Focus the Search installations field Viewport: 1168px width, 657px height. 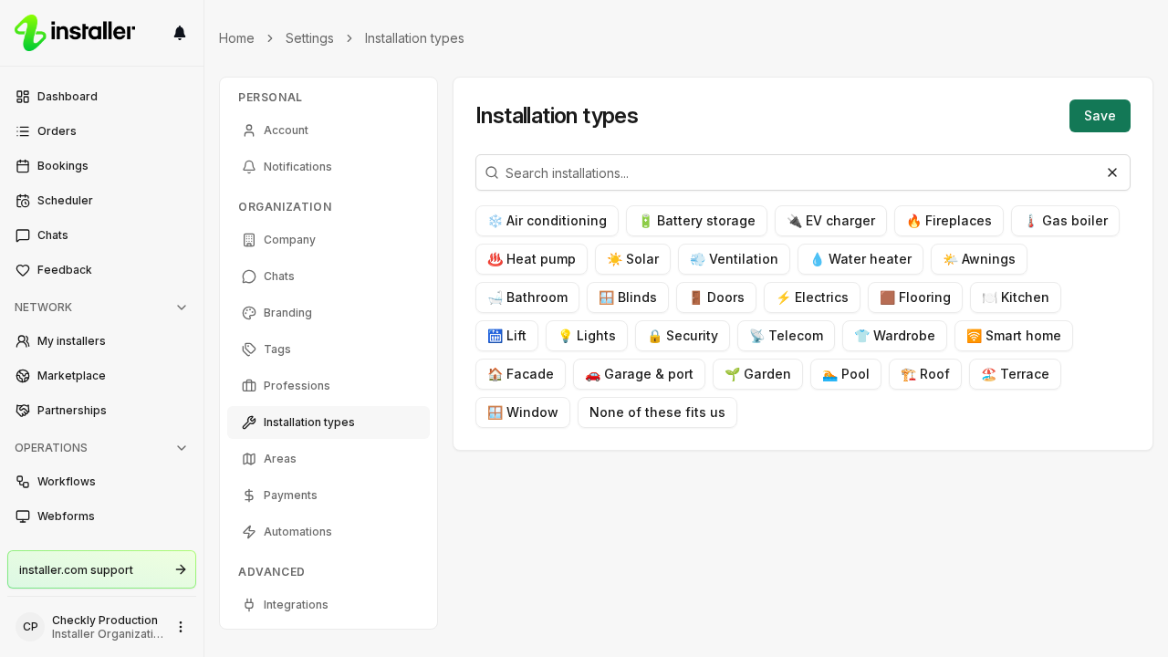click(803, 172)
